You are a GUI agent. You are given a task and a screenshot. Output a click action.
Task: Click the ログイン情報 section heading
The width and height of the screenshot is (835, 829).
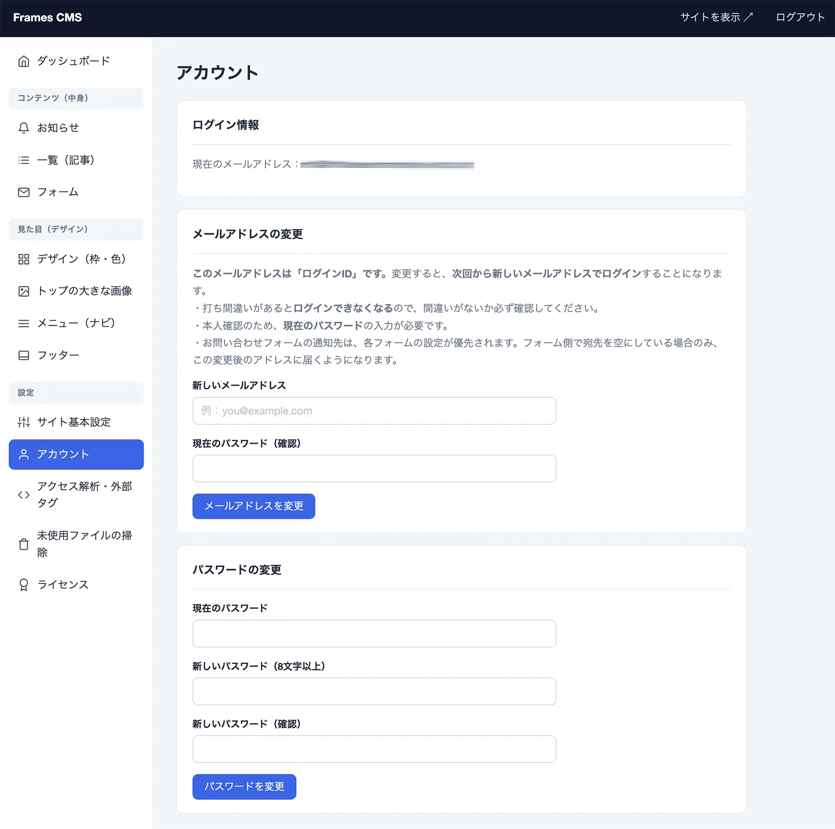(225, 125)
